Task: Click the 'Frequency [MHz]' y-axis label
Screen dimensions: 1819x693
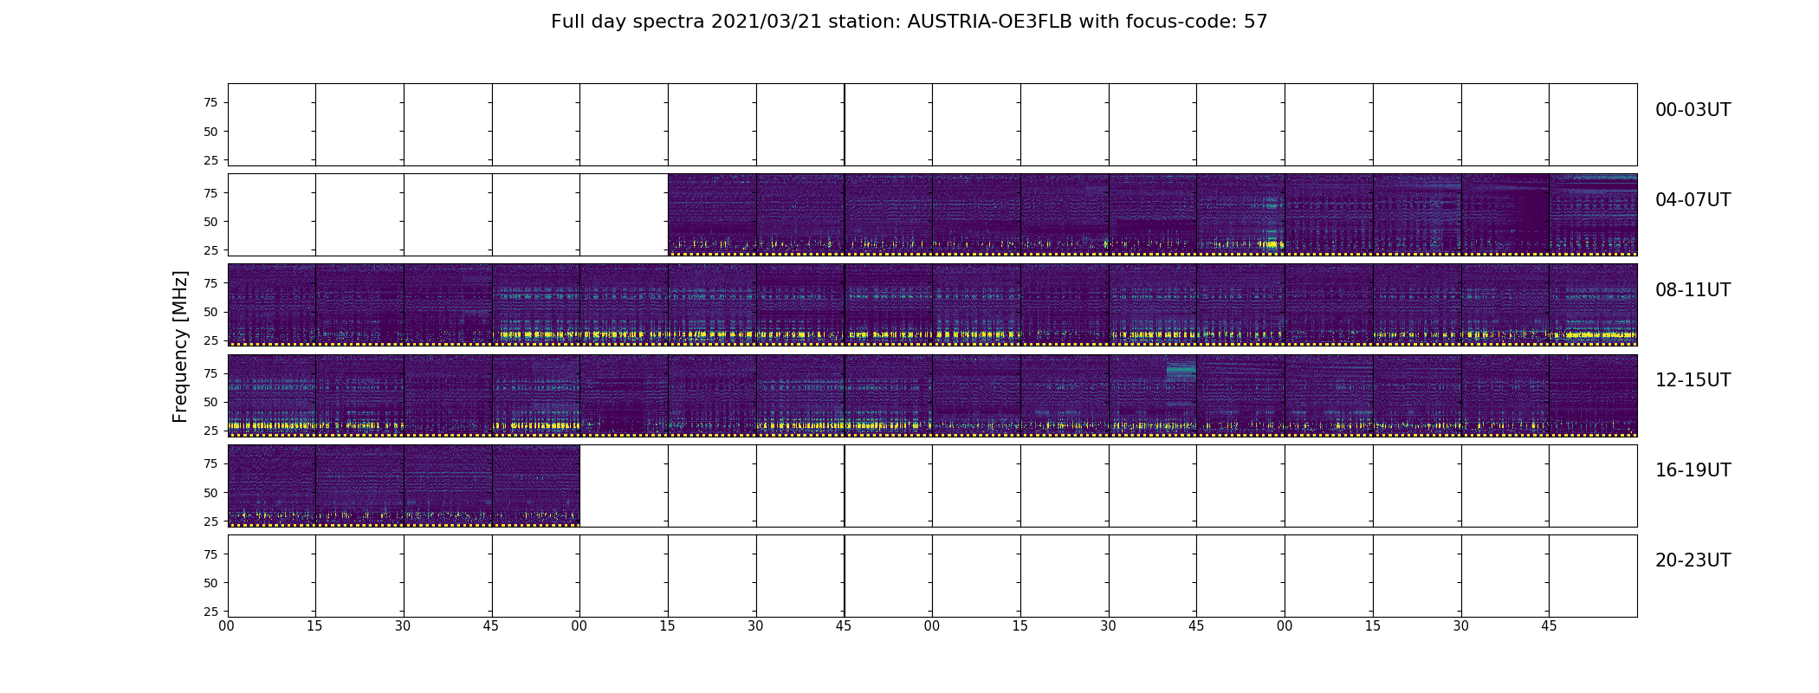Action: point(180,346)
